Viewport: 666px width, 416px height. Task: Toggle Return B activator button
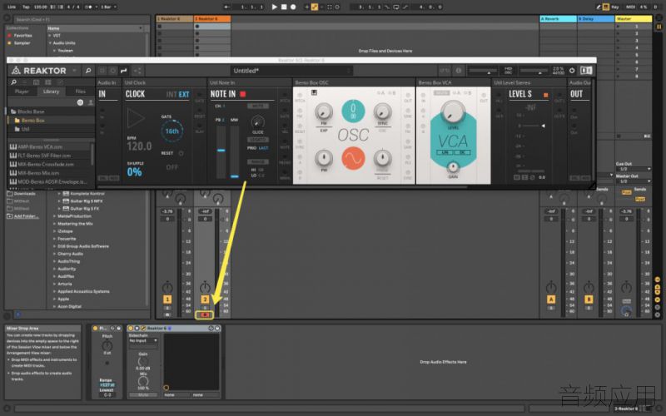(589, 300)
